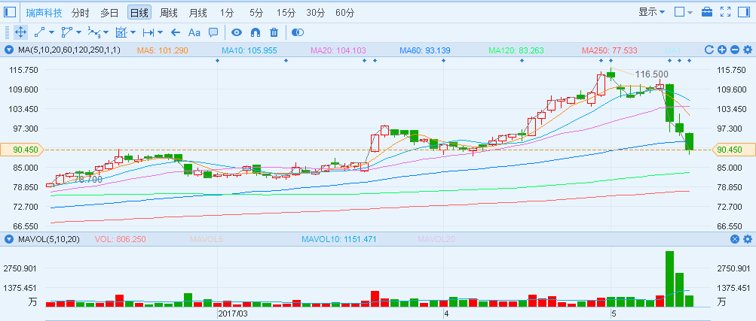Select the 日线 daily chart tab
The image size is (756, 321).
[139, 13]
